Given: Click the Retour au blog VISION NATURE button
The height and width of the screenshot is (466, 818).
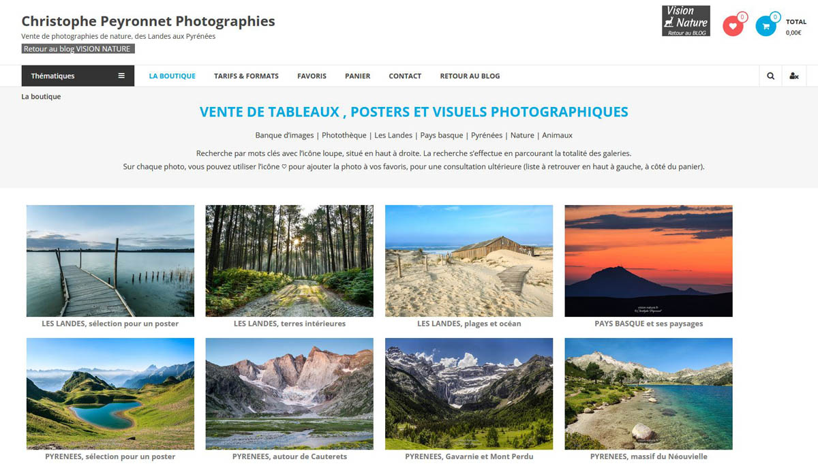Looking at the screenshot, I should [78, 49].
